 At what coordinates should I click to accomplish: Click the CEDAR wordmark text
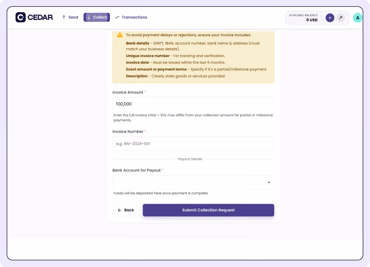(40, 17)
